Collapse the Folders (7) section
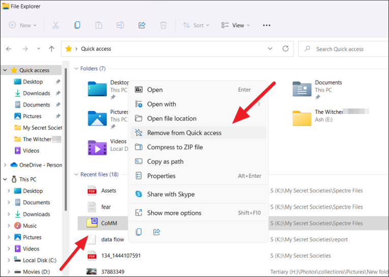Image resolution: width=389 pixels, height=277 pixels. [76, 68]
